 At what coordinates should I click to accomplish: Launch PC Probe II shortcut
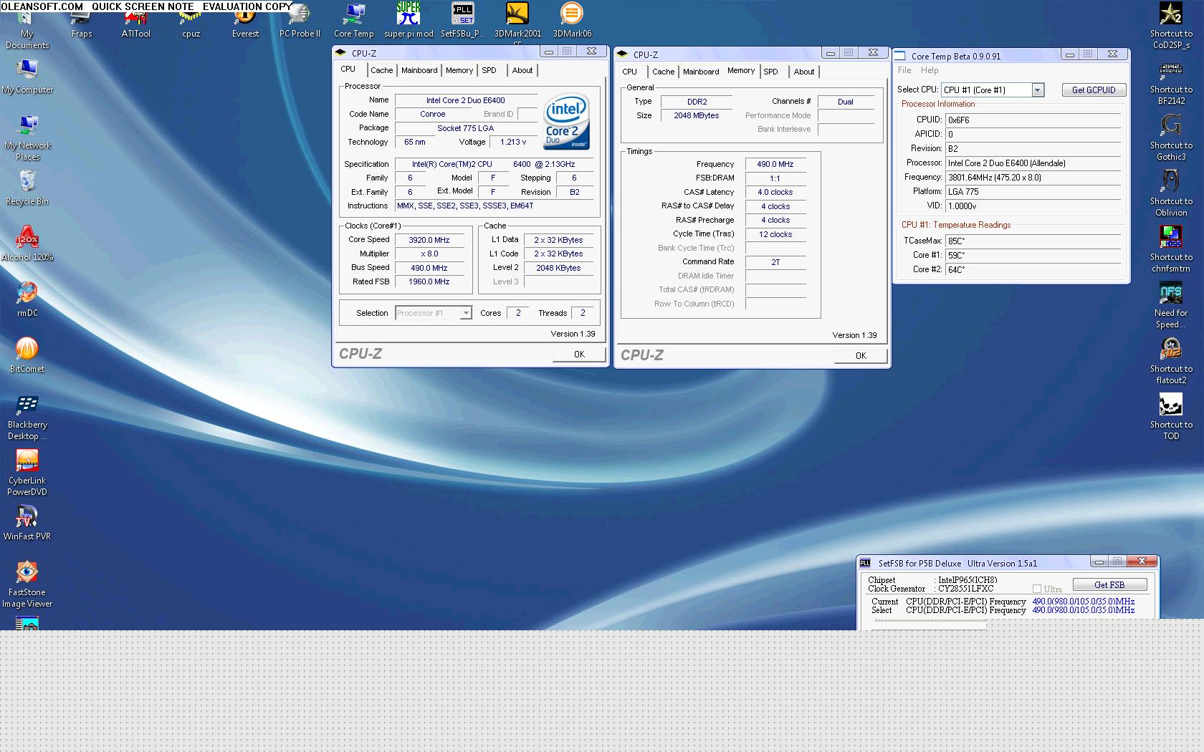(x=300, y=21)
